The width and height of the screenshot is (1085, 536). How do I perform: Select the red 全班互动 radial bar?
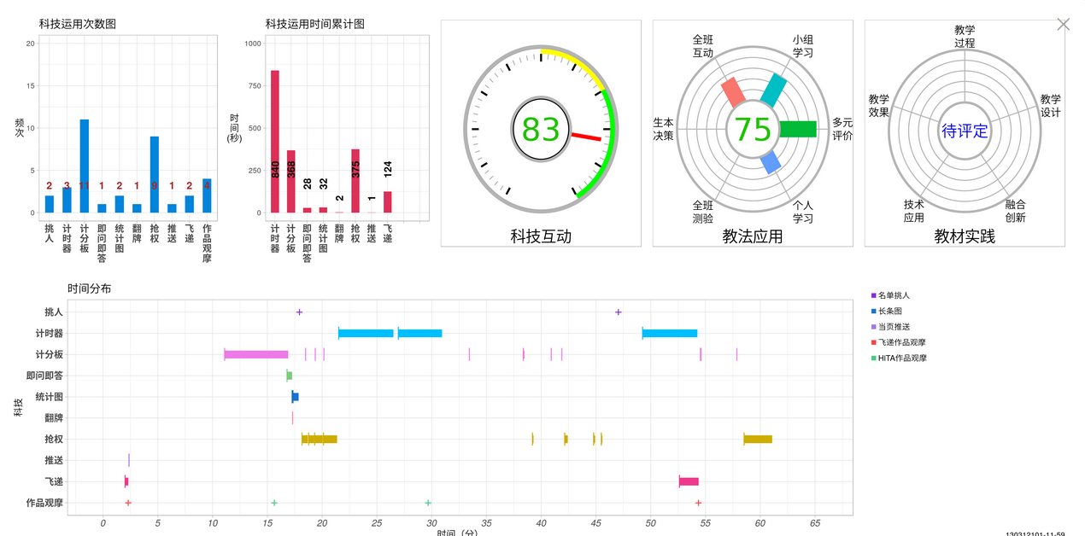[x=733, y=92]
